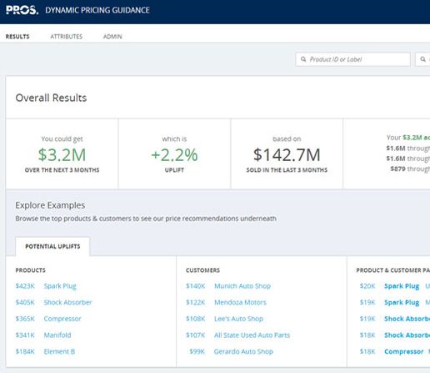Viewport: 430px width, 373px height.
Task: Select the Potential Uplifts tab
Action: [x=52, y=246]
